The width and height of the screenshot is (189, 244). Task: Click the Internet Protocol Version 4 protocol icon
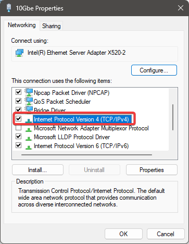pos(29,120)
